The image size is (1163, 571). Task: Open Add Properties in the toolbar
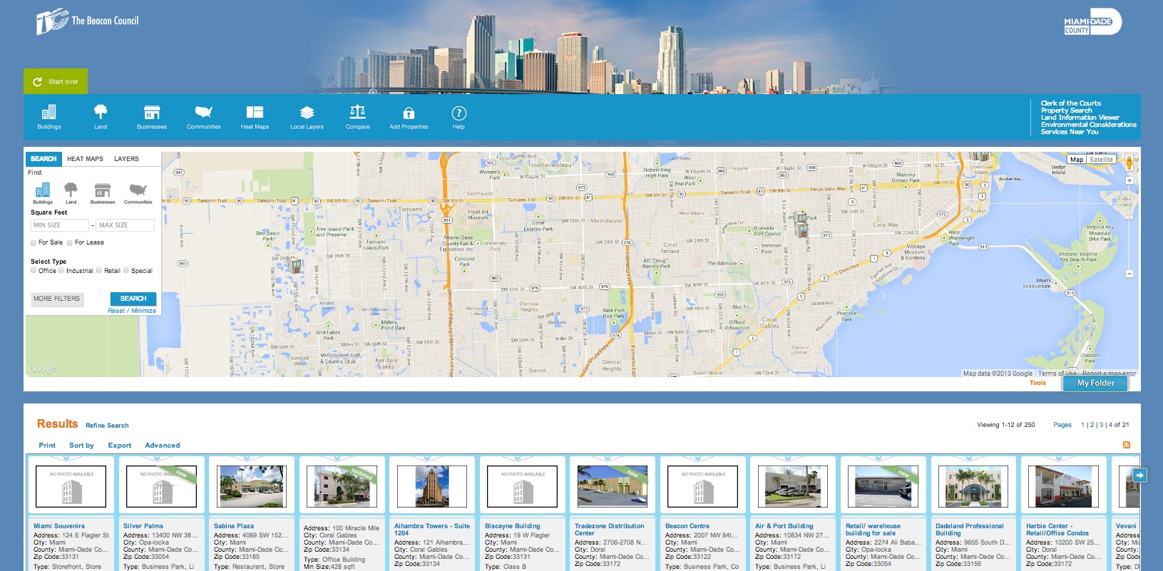click(x=409, y=117)
